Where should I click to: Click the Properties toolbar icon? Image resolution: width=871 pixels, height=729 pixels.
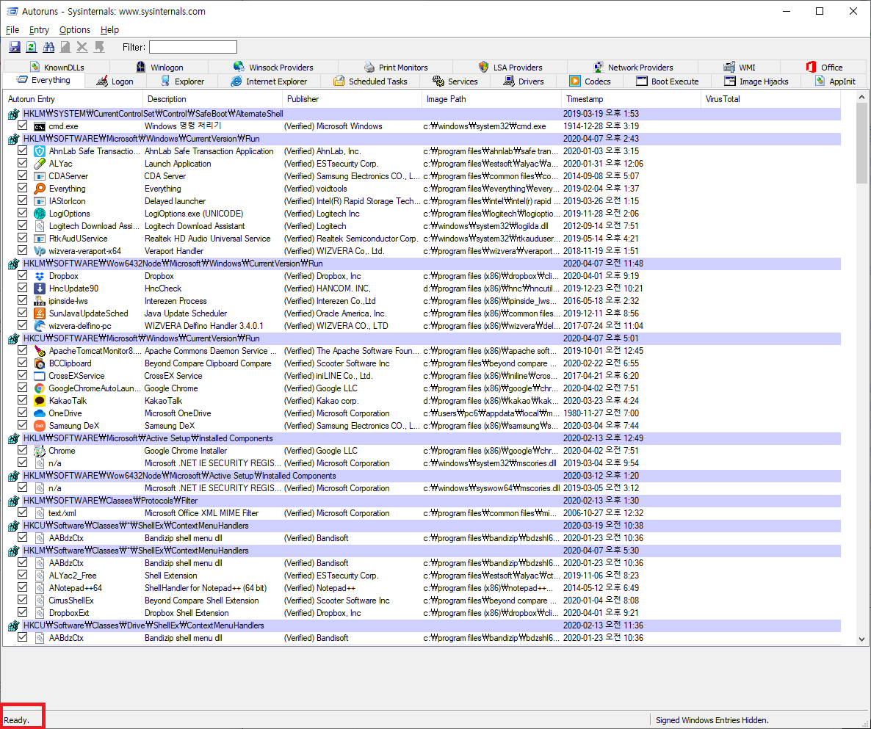[65, 47]
